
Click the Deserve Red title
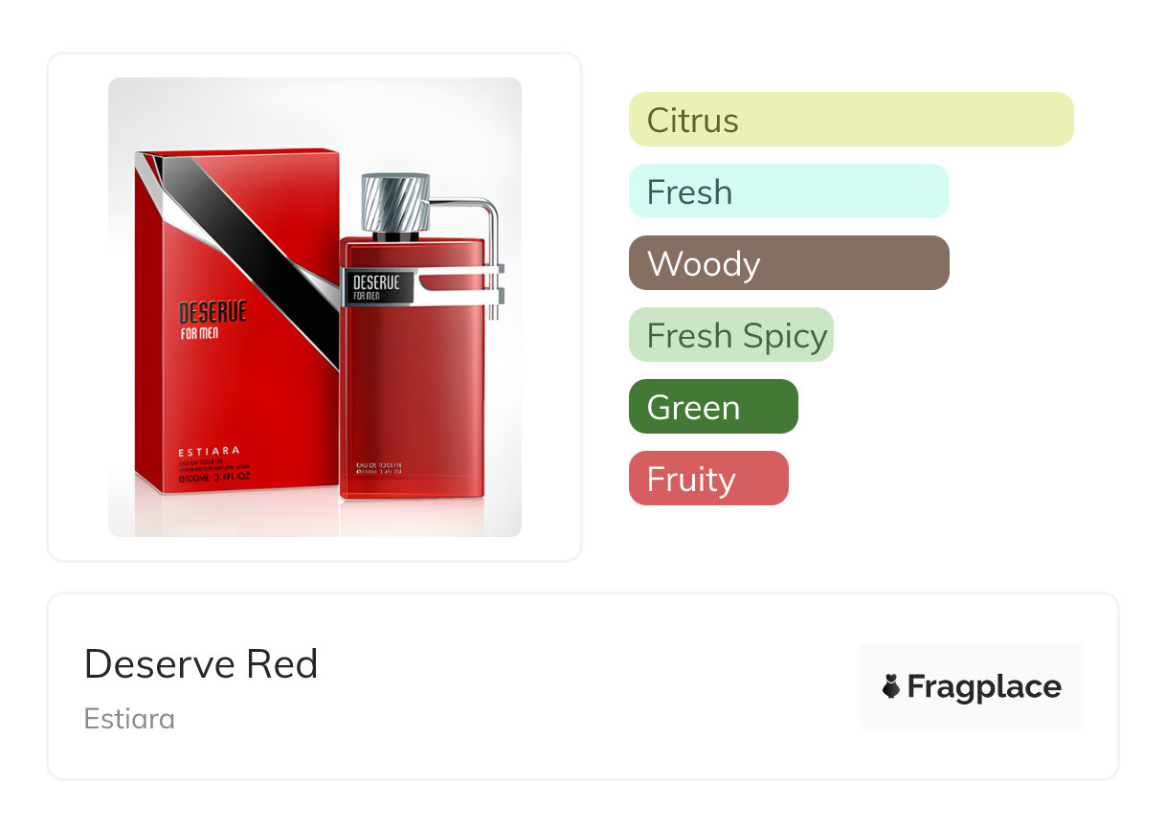(201, 664)
